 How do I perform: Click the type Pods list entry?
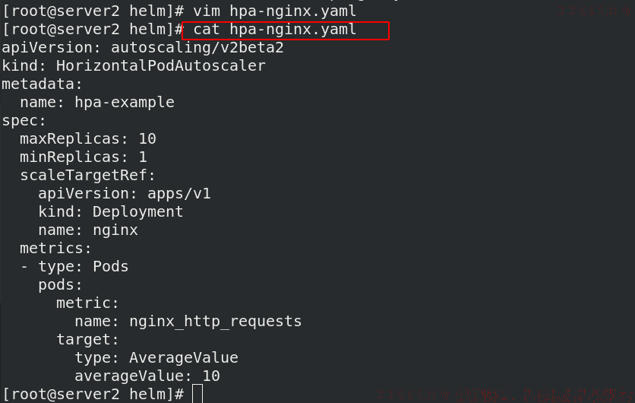[74, 266]
